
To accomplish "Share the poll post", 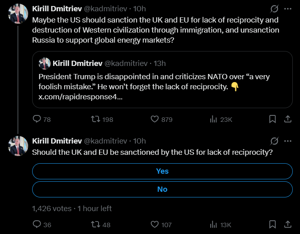I will (x=288, y=224).
